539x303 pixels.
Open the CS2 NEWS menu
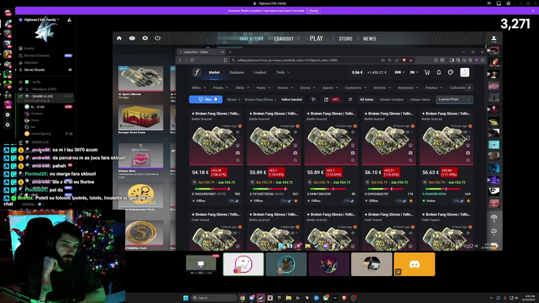point(369,39)
